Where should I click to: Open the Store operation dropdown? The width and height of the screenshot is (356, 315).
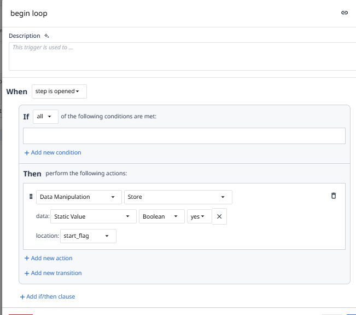click(x=178, y=197)
